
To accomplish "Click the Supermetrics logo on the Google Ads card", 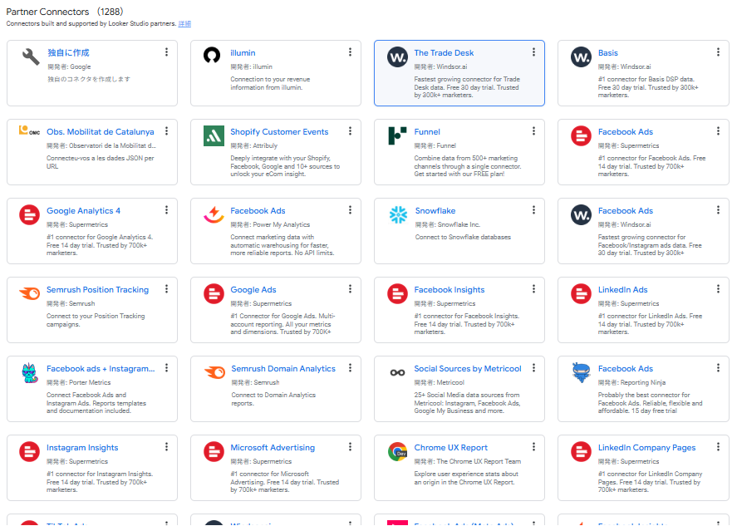I will (x=214, y=294).
